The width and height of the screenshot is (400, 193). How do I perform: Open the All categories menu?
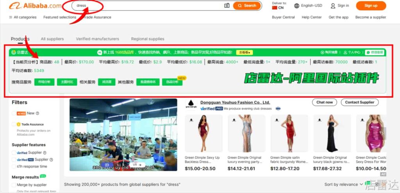[x=23, y=17]
